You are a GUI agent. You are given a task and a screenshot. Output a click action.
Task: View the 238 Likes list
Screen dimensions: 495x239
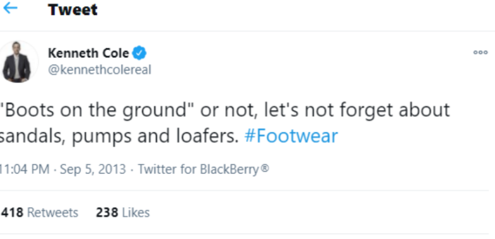123,213
